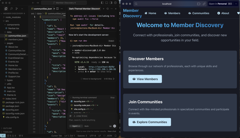The width and height of the screenshot is (240, 138).
Task: Split the editor with the split icon
Action: coord(57,9)
